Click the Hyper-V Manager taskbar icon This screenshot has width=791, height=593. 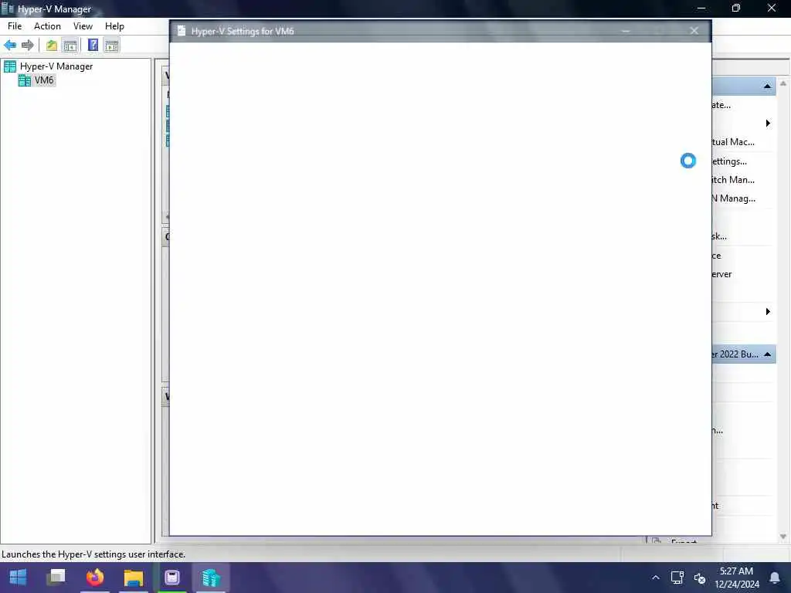tap(211, 578)
